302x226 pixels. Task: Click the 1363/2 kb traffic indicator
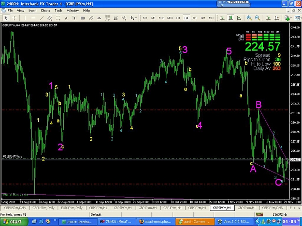tap(280, 214)
